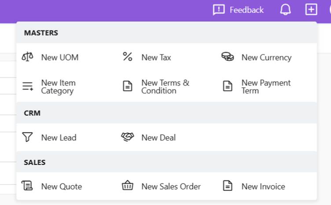Viewport: 331px width, 205px height.
Task: Click the coins icon for New Currency
Action: click(x=228, y=57)
